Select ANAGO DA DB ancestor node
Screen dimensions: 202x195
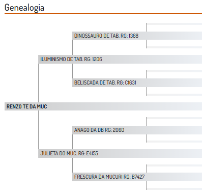coord(137,130)
